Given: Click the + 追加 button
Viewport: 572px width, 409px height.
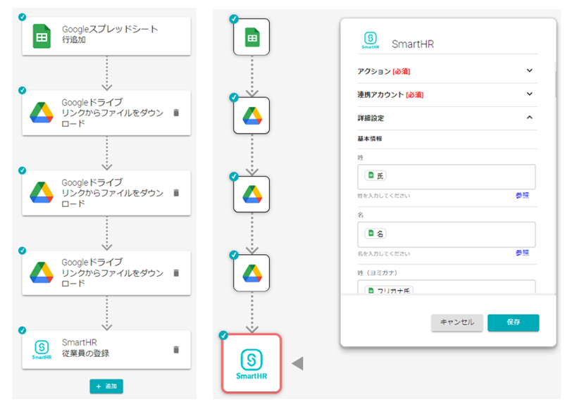Looking at the screenshot, I should pyautogui.click(x=106, y=386).
